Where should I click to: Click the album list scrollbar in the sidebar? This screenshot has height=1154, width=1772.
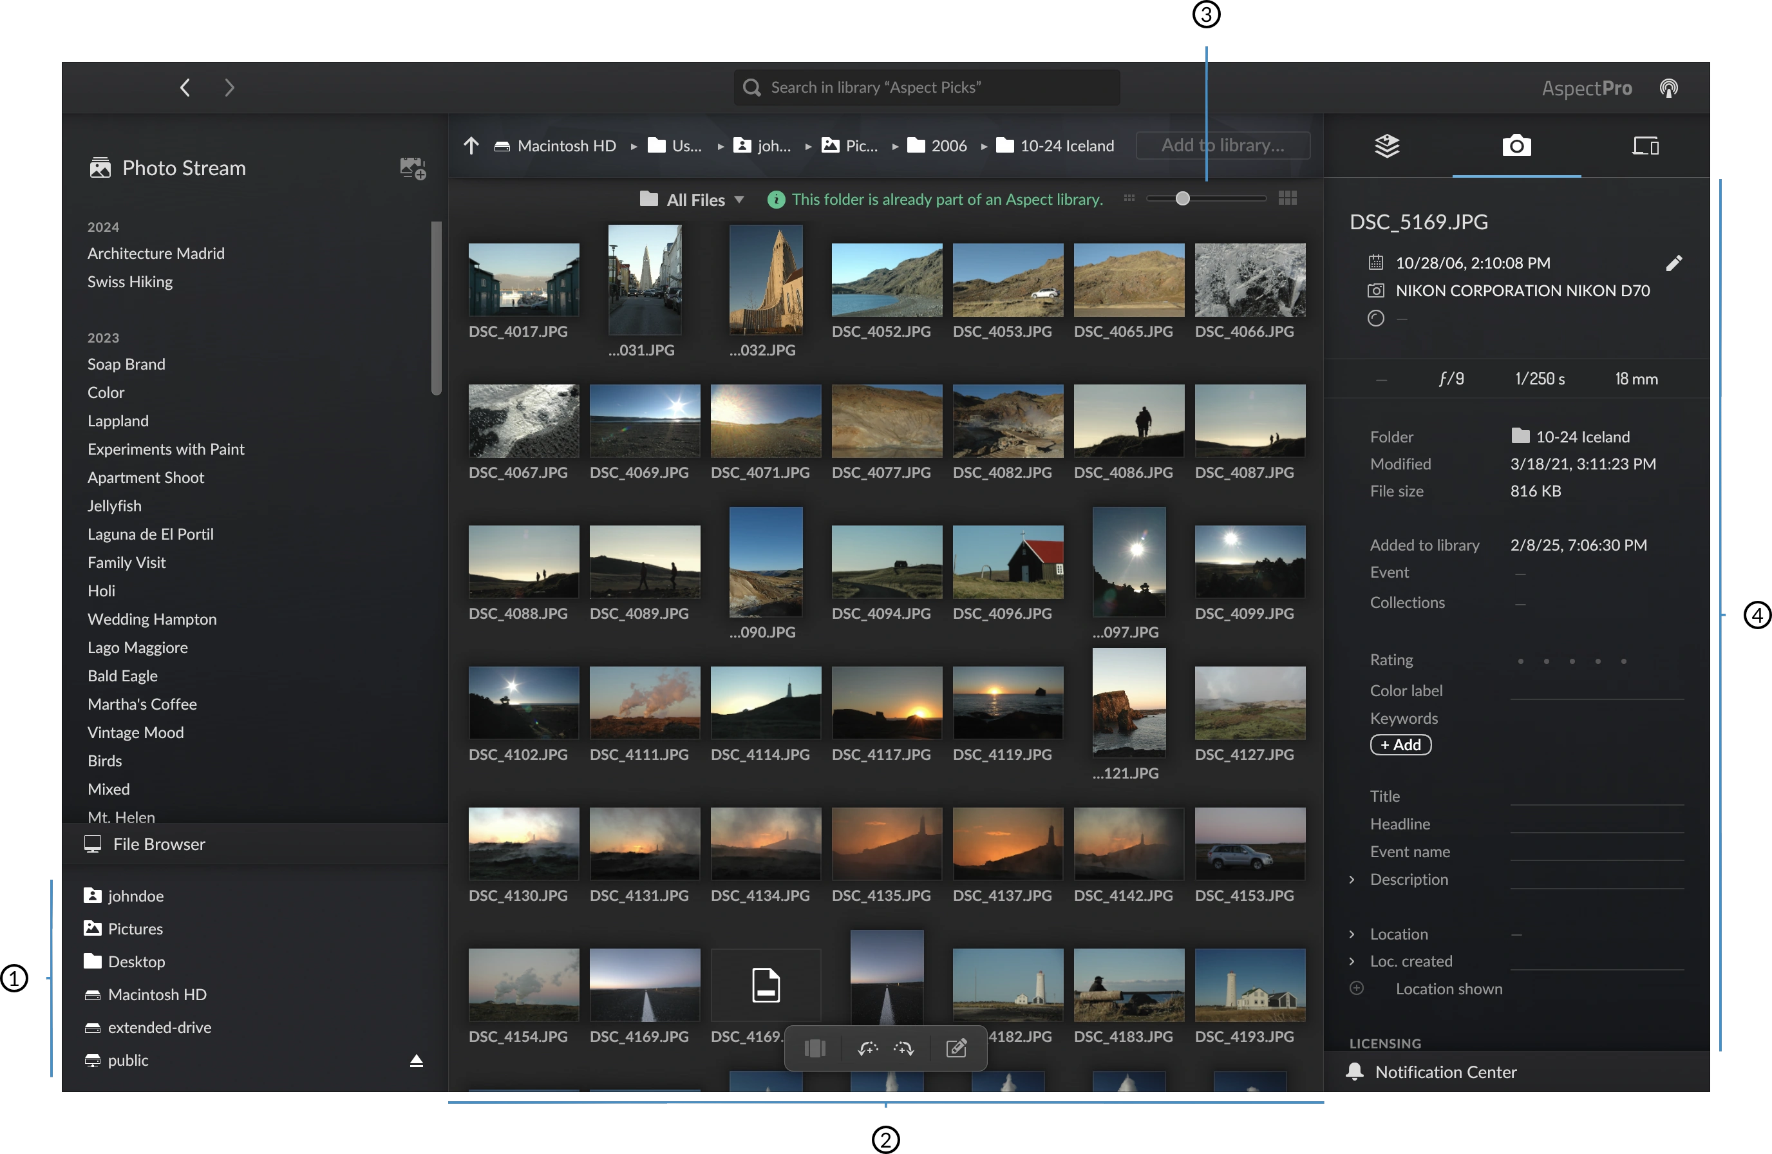click(x=437, y=308)
